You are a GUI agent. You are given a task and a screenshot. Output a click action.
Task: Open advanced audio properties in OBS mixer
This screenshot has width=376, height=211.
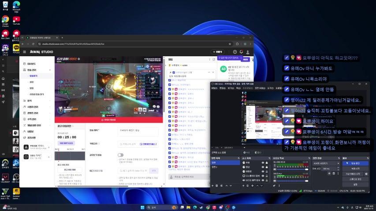[274, 186]
